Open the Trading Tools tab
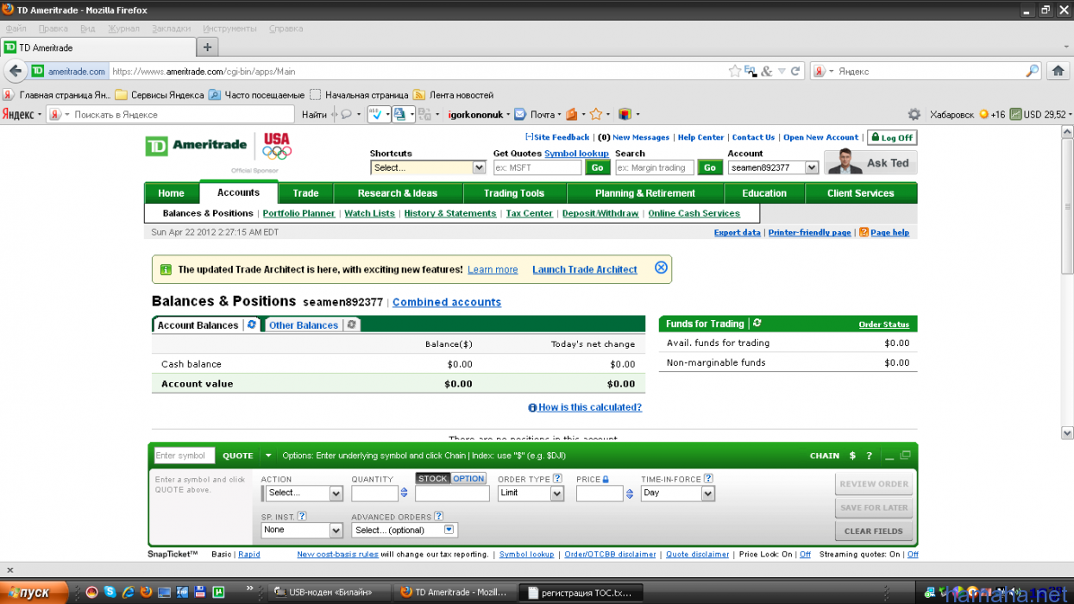The height and width of the screenshot is (604, 1074). (x=514, y=193)
